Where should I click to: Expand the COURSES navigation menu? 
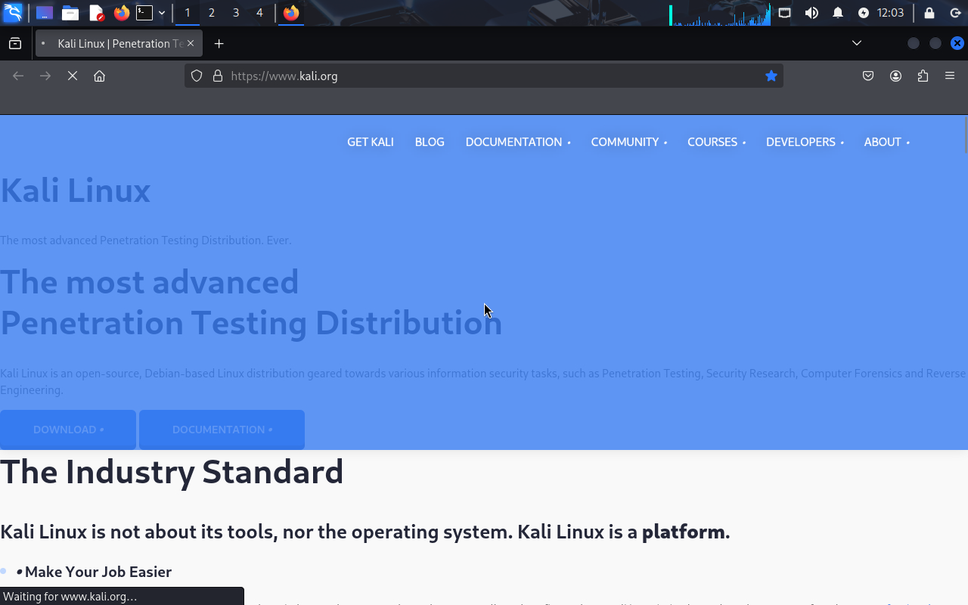pos(716,142)
